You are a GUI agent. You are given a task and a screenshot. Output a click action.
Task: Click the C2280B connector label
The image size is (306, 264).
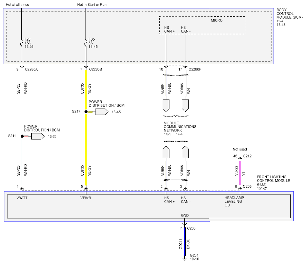(96, 69)
